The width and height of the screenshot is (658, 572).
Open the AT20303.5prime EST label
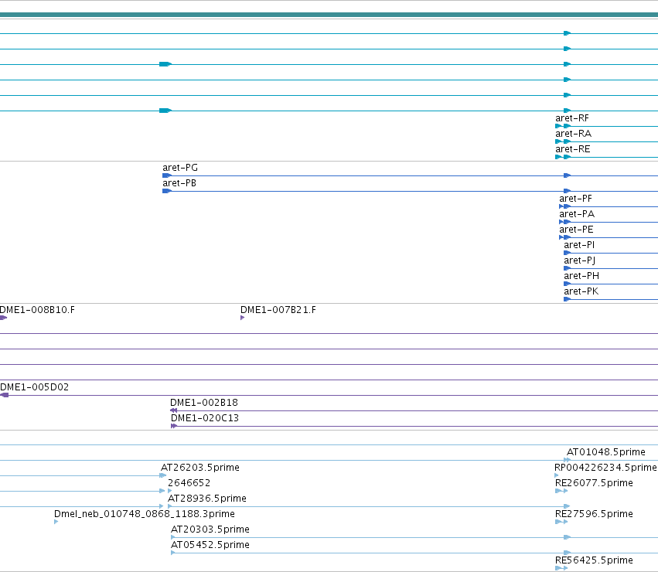tap(210, 529)
